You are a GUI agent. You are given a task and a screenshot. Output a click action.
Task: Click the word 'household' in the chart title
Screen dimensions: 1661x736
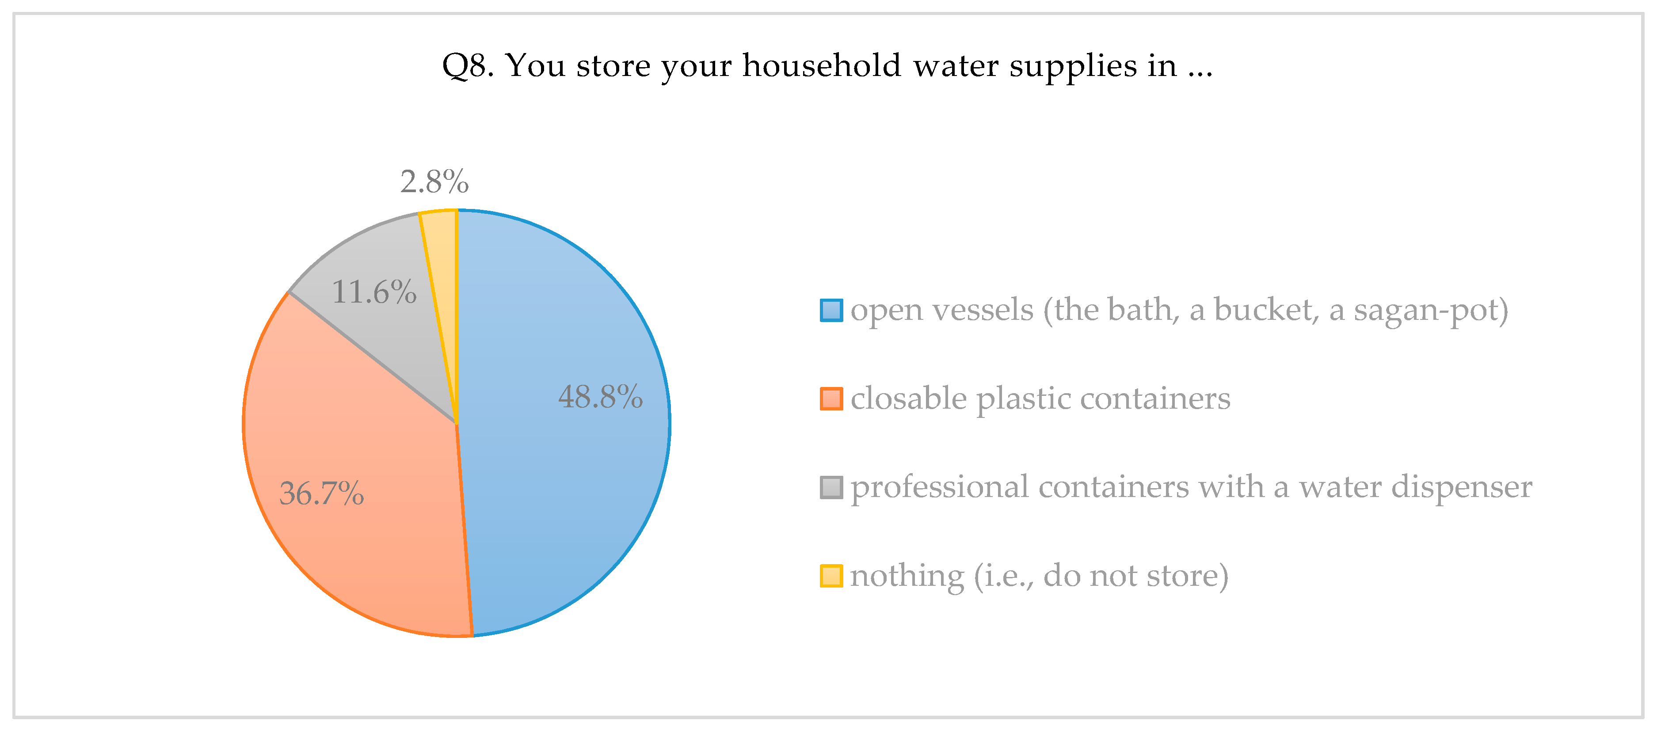pos(822,66)
